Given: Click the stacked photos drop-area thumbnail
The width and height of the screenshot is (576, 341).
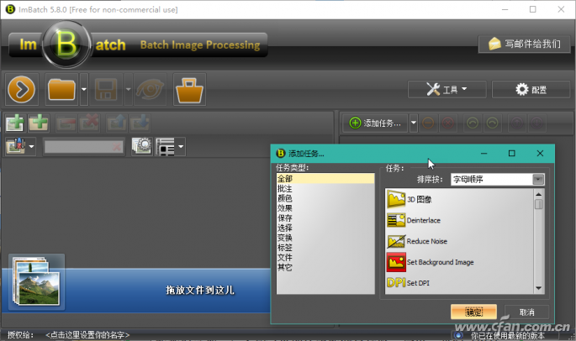Looking at the screenshot, I should (x=36, y=281).
